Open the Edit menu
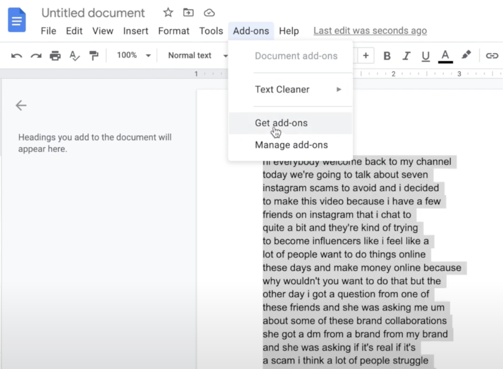The height and width of the screenshot is (369, 503). [x=74, y=31]
